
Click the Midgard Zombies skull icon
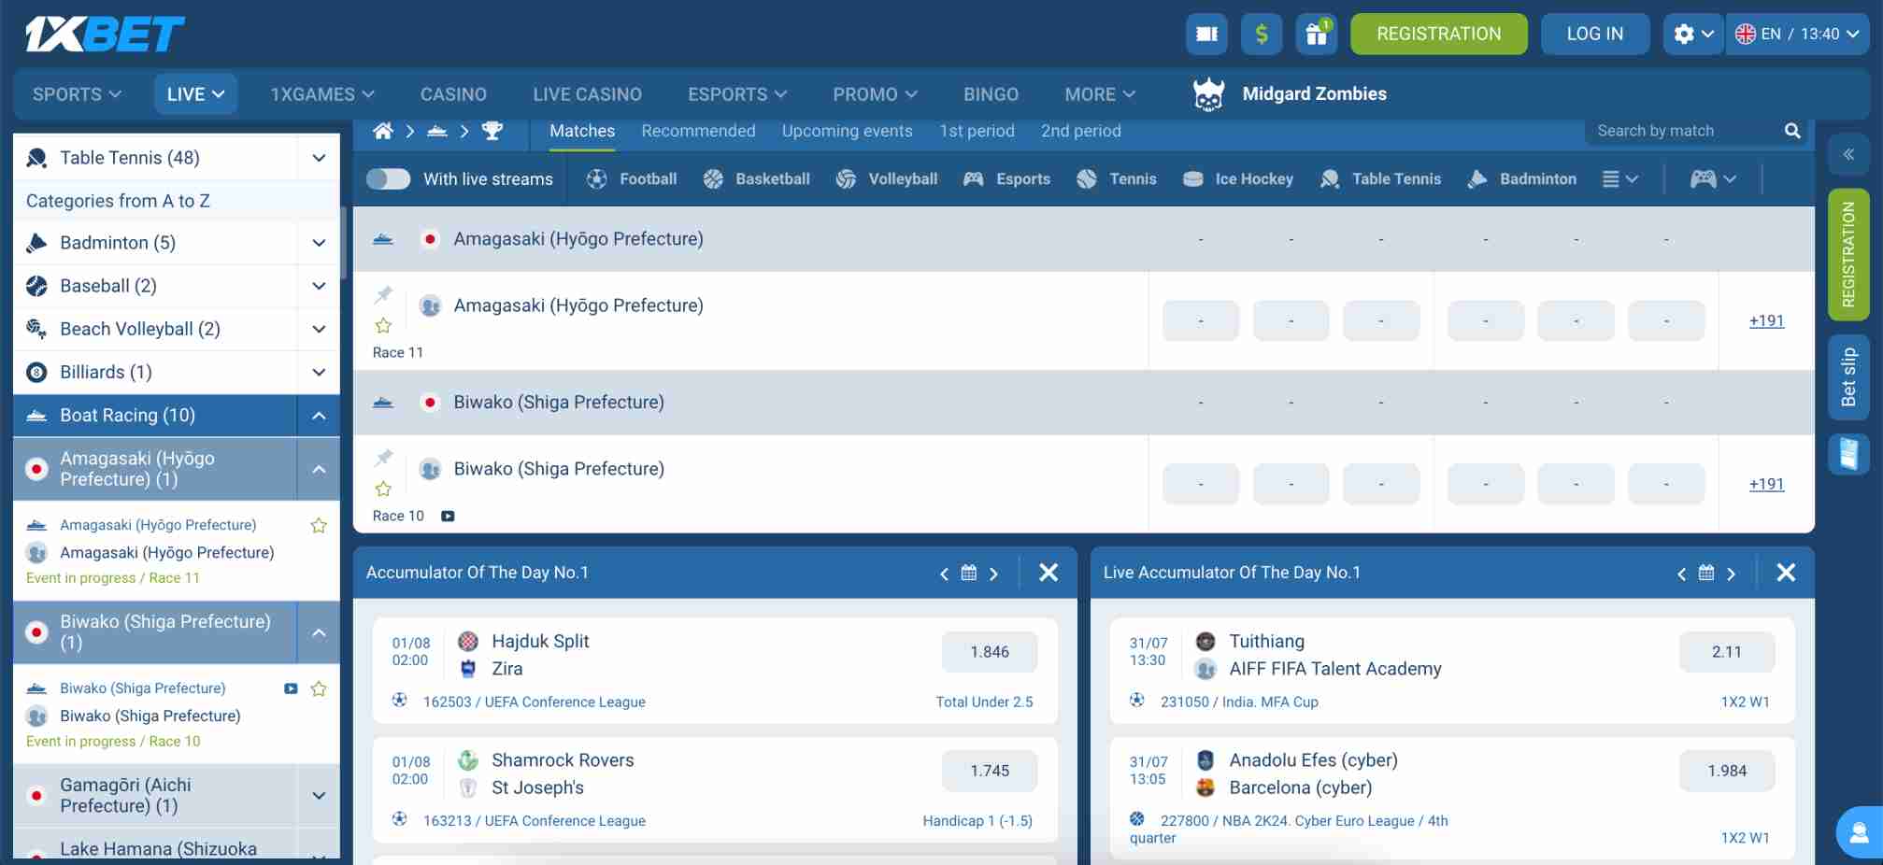pos(1208,94)
